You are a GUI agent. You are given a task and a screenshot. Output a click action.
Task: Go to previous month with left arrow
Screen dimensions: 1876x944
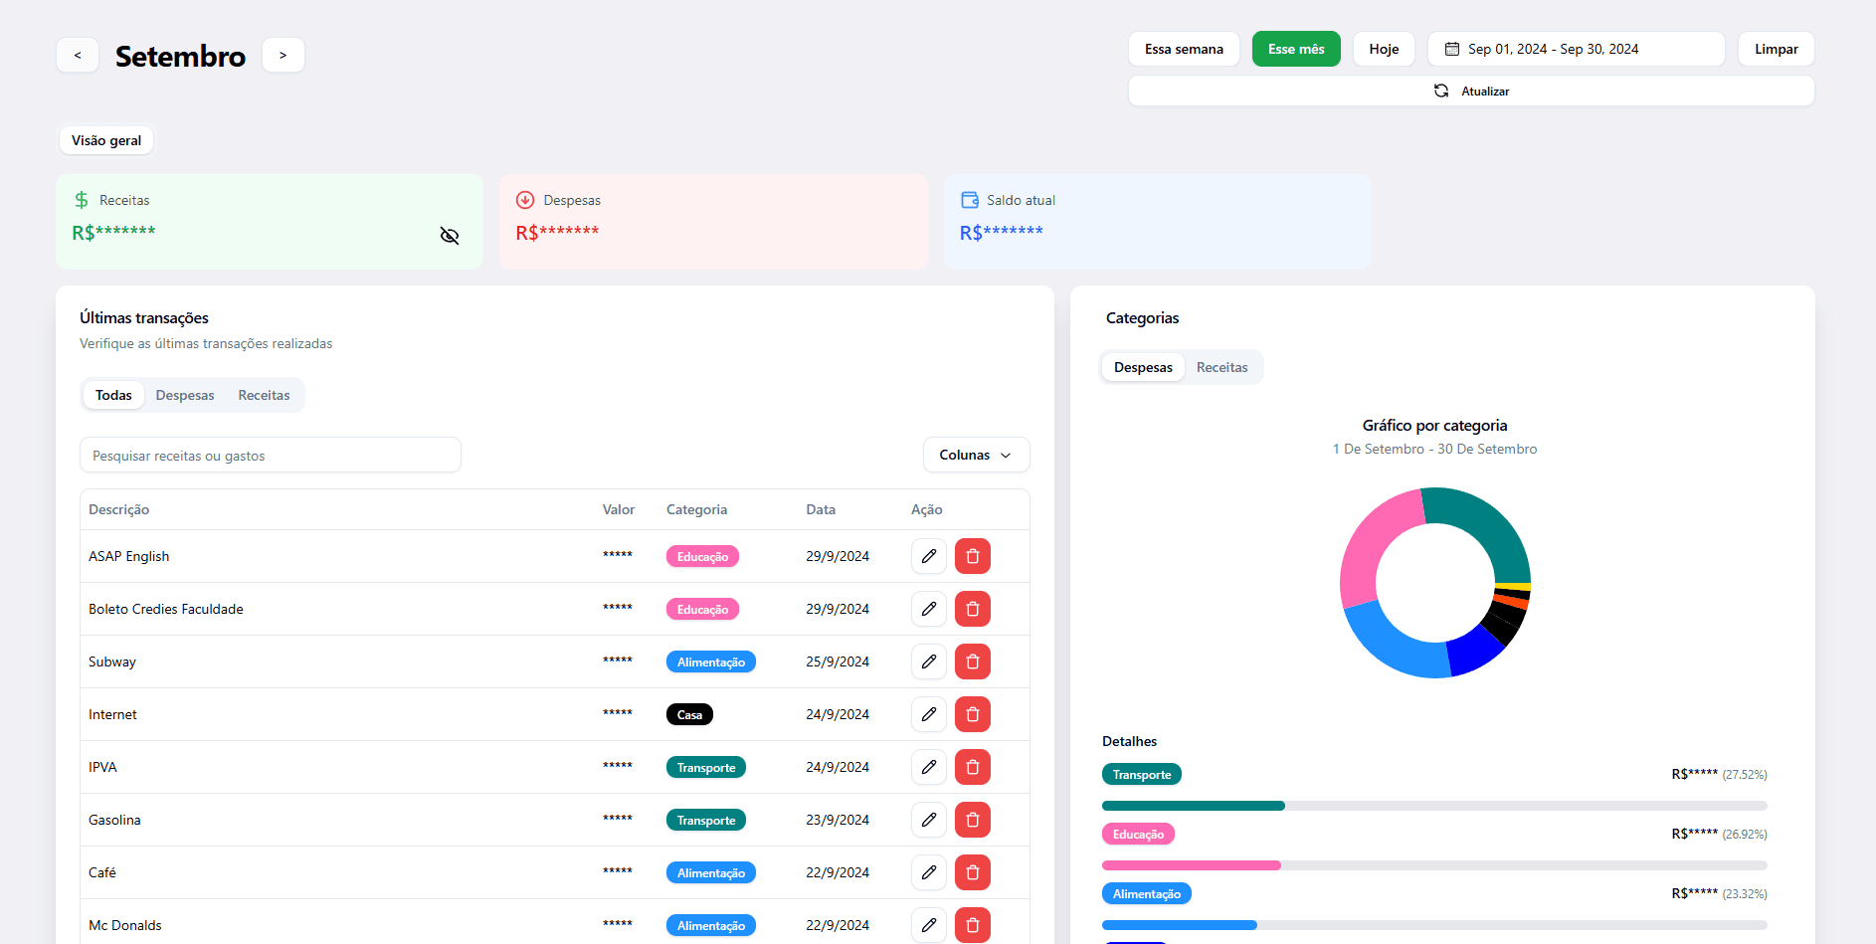point(78,55)
